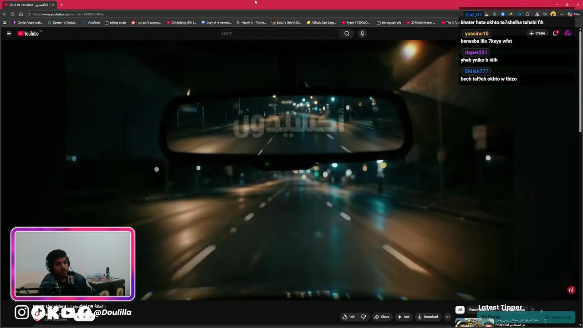Image resolution: width=583 pixels, height=328 pixels.
Task: Dislike the video
Action: 363,317
